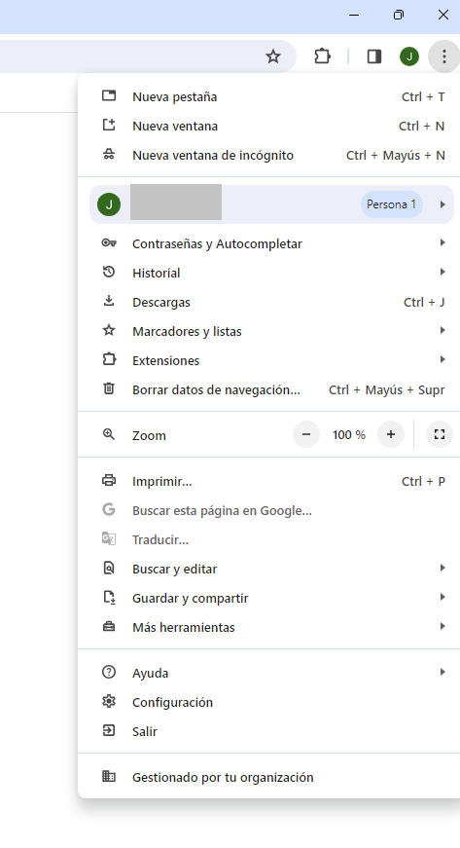Expand Contraseñas y Autocompletar submenu
460x848 pixels.
click(x=268, y=244)
